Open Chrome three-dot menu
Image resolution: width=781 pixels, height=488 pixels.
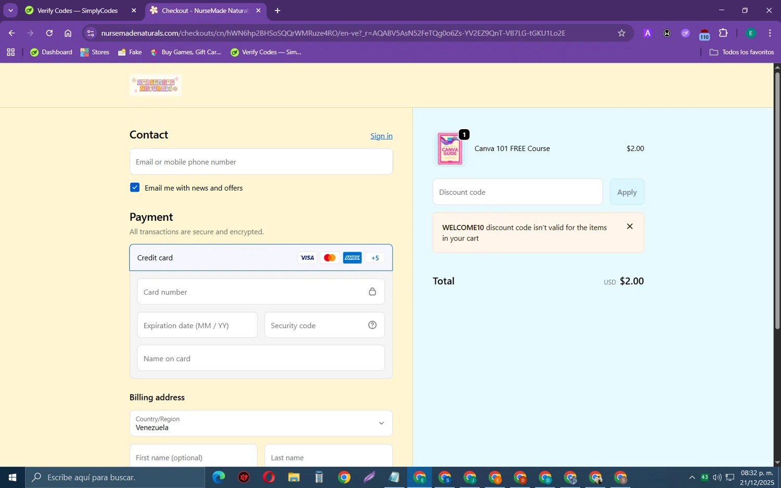(770, 33)
